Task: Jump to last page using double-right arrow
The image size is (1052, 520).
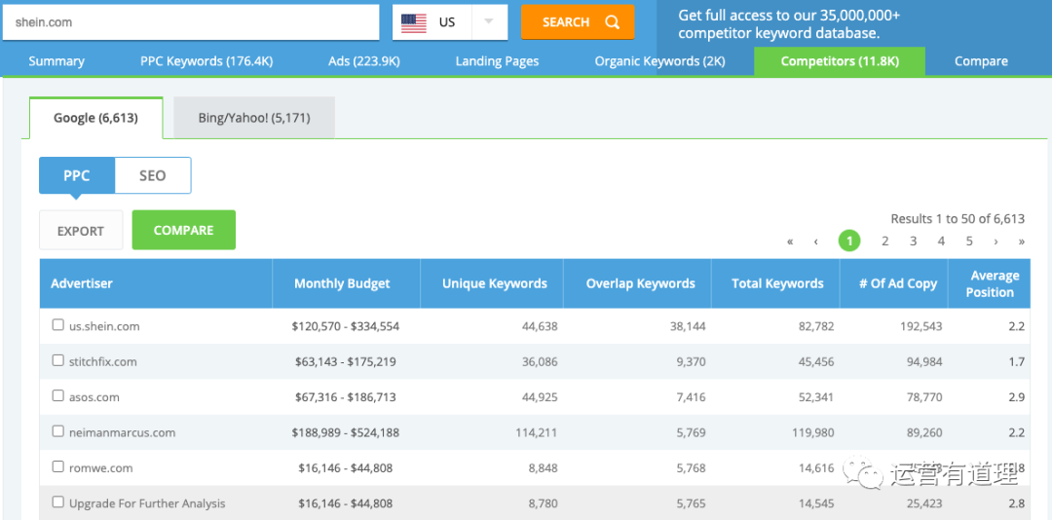Action: [1021, 241]
